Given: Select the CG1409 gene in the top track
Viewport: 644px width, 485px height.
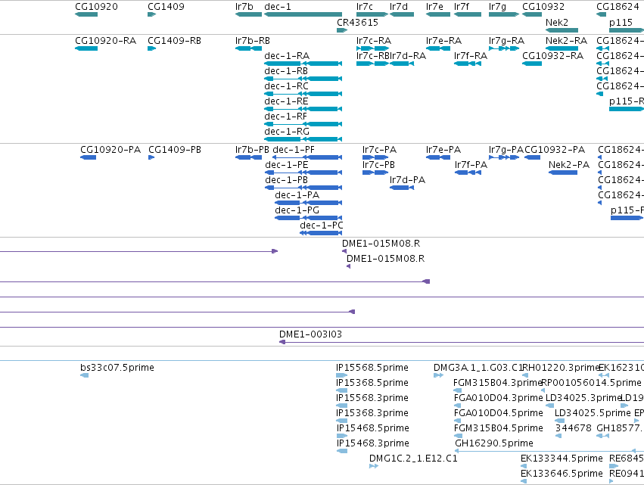Looking at the screenshot, I should 151,14.
